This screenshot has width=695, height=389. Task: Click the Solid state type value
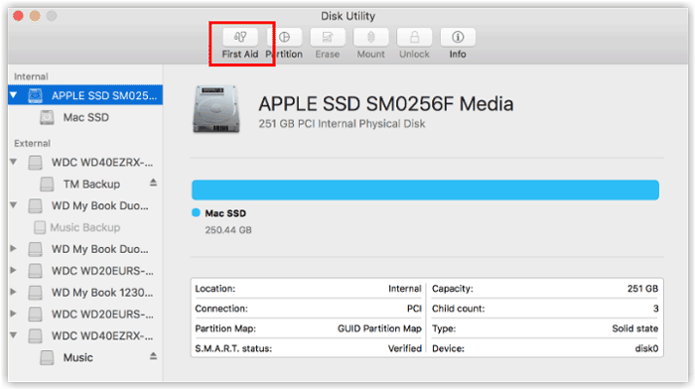pyautogui.click(x=635, y=328)
